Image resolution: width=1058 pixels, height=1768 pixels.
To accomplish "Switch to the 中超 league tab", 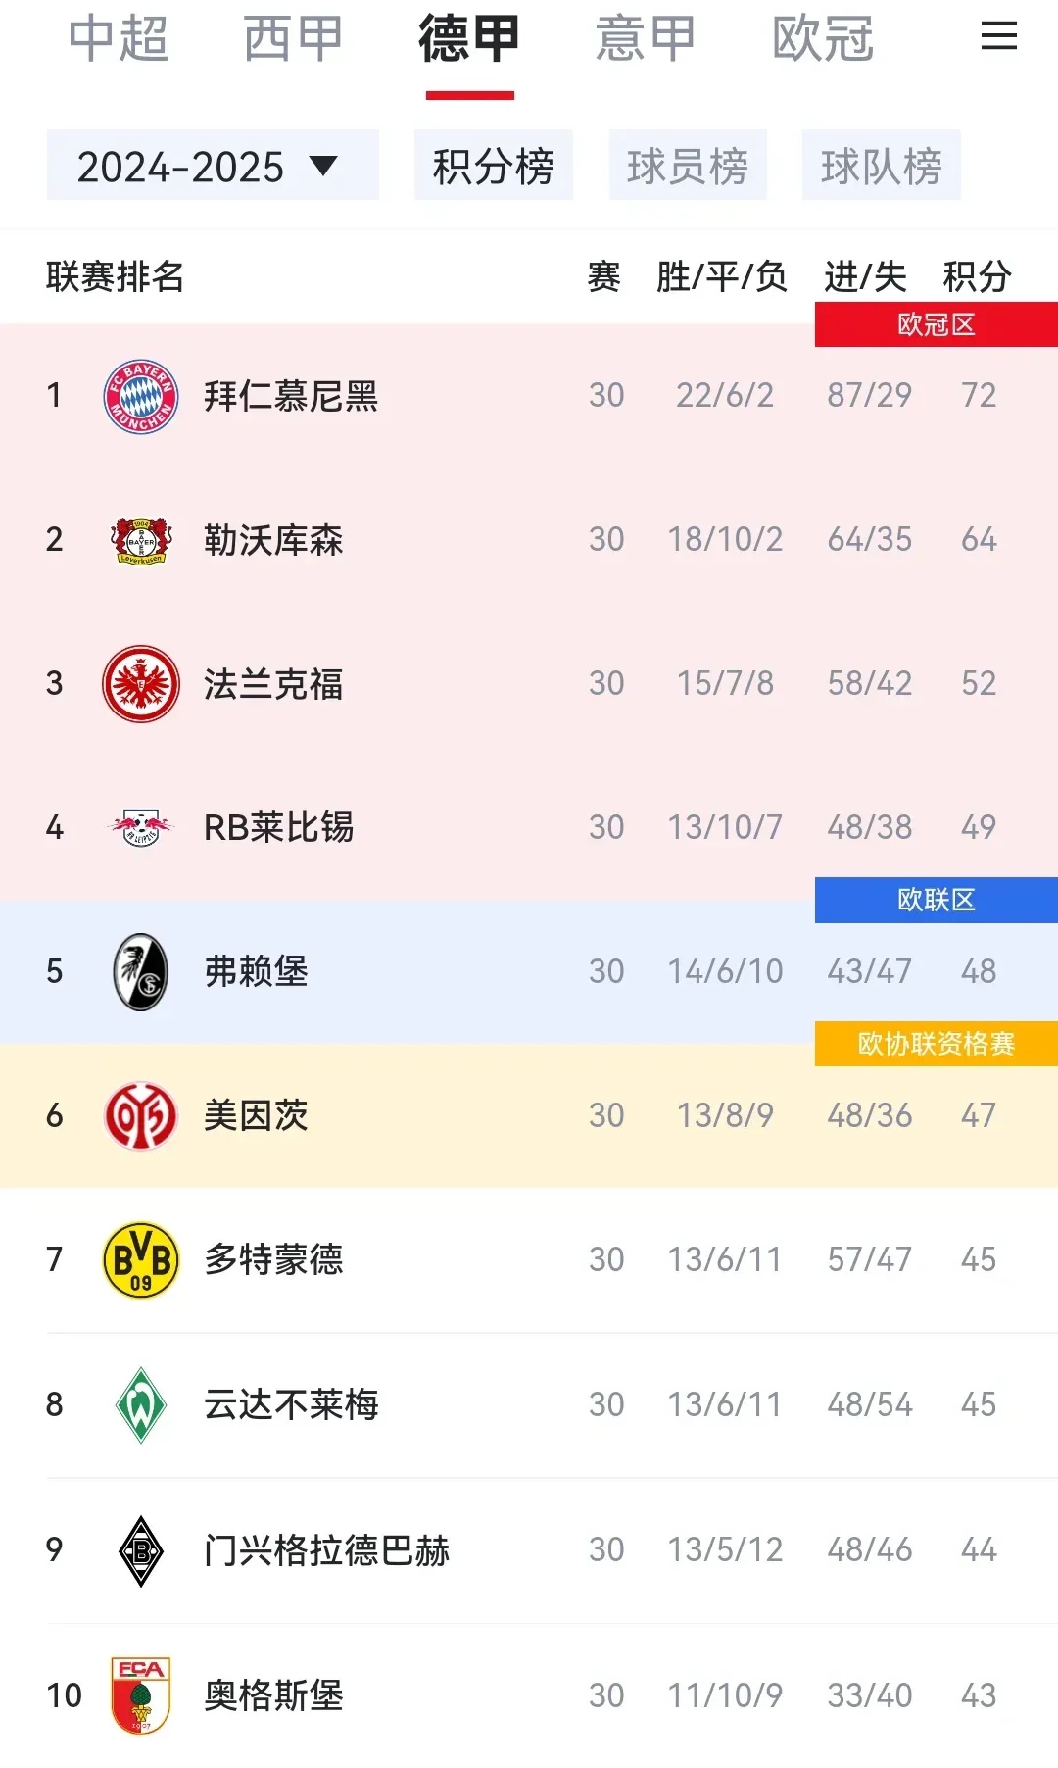I will pos(119,39).
